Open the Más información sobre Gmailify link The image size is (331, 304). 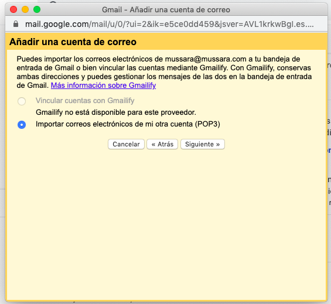pyautogui.click(x=103, y=86)
